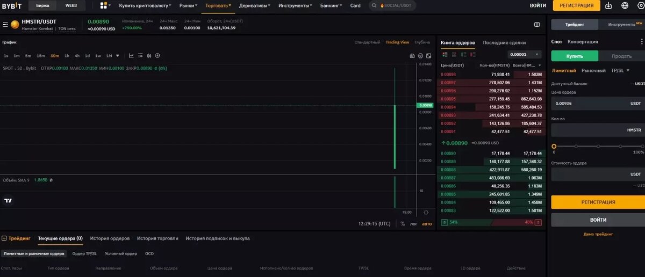Open TP/SL order type dropdown

620,70
